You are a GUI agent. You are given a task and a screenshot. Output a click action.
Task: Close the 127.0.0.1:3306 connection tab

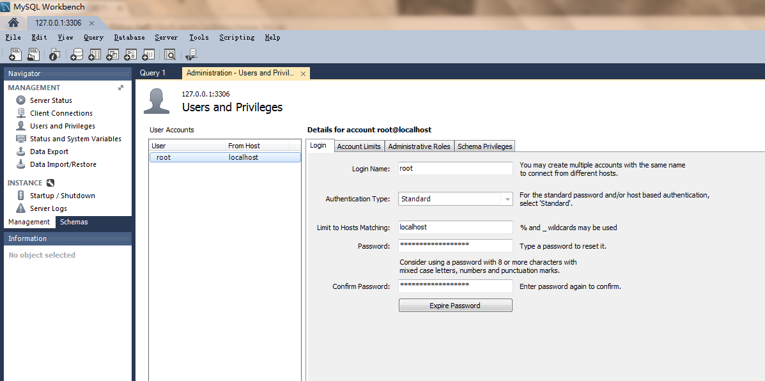coord(92,23)
